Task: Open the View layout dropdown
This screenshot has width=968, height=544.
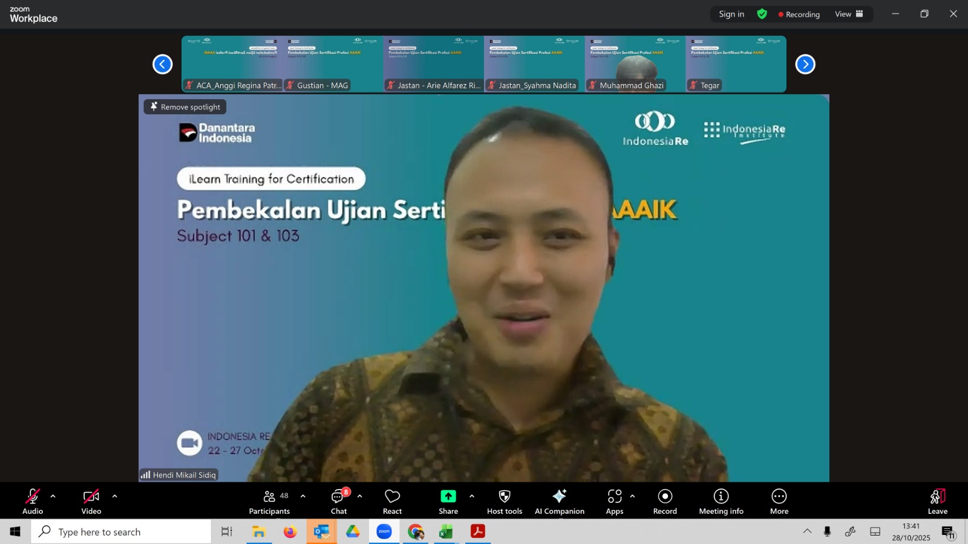Action: coord(849,14)
